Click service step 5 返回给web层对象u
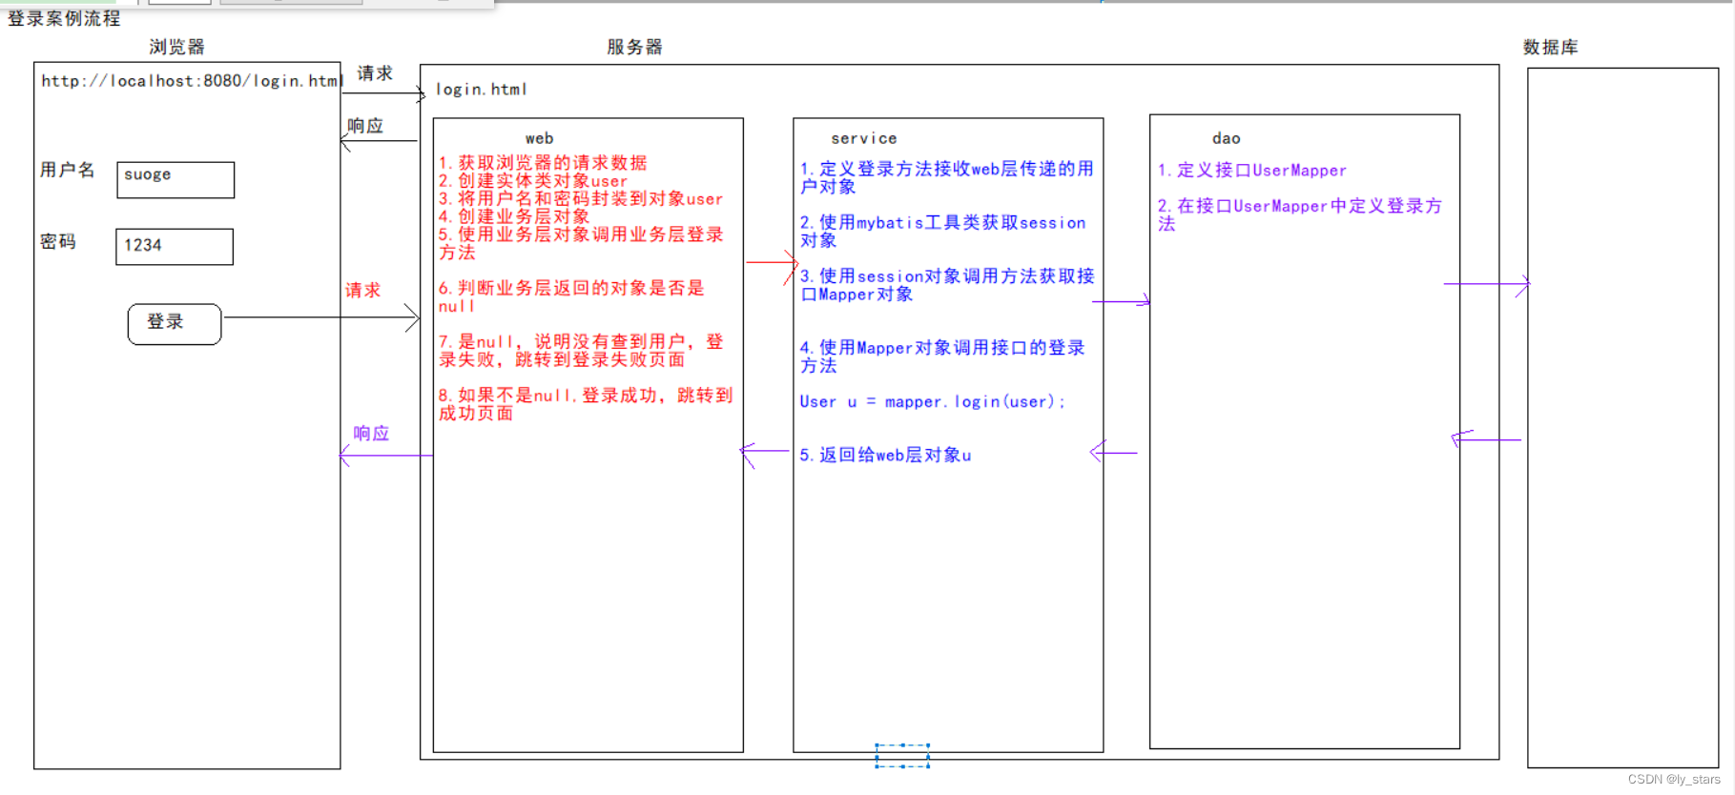Image resolution: width=1735 pixels, height=795 pixels. pos(886,456)
